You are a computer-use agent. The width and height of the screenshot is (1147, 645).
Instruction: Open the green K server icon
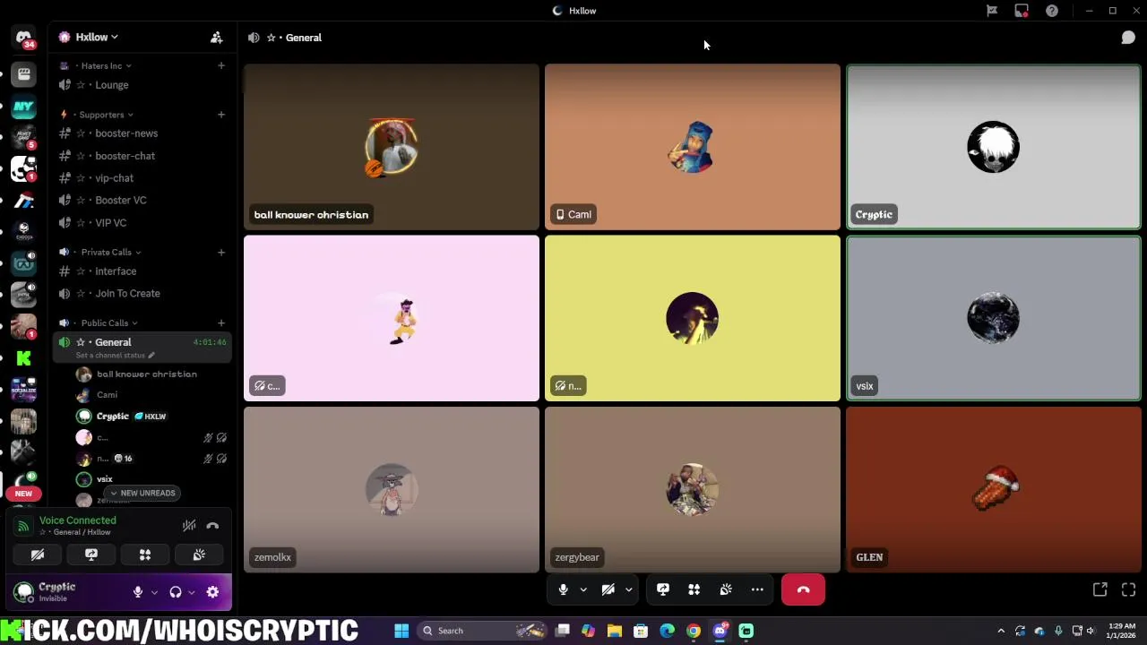(x=23, y=358)
